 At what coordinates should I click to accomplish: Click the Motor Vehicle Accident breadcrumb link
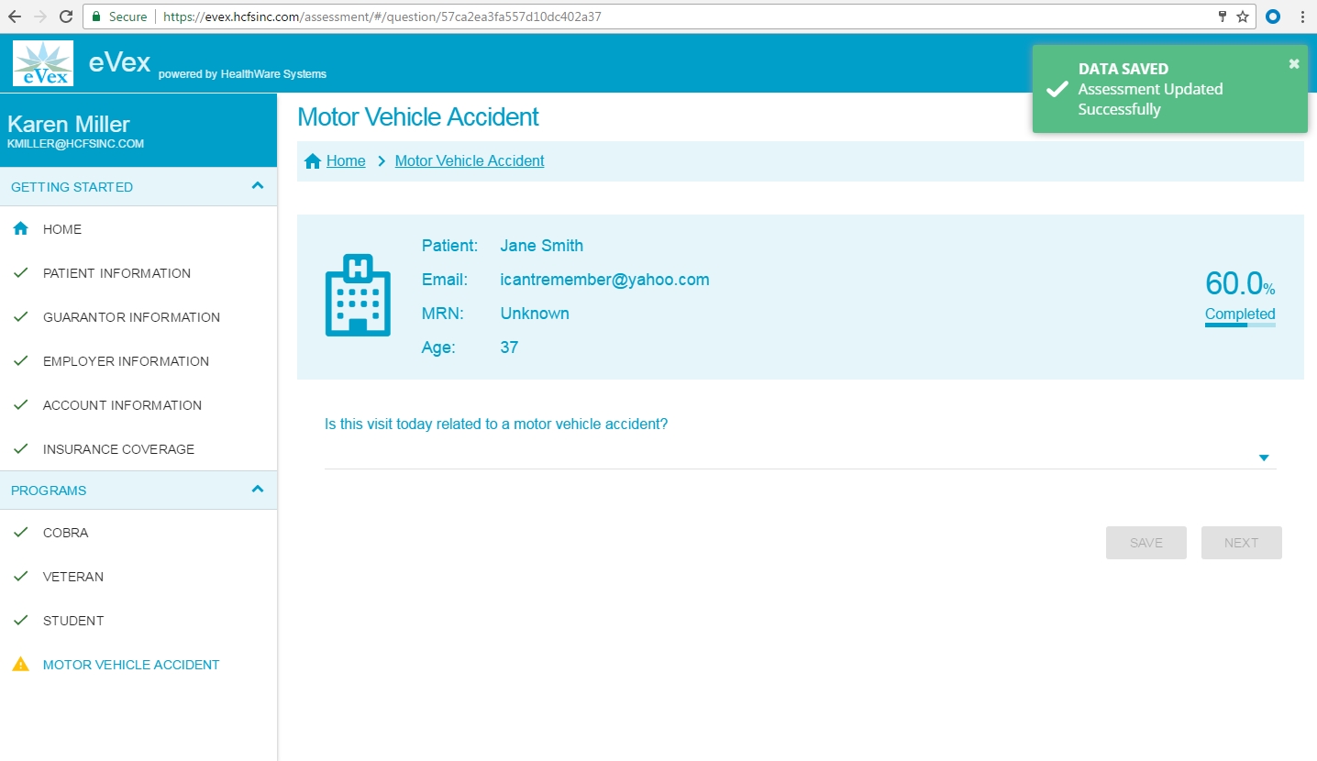click(x=470, y=161)
